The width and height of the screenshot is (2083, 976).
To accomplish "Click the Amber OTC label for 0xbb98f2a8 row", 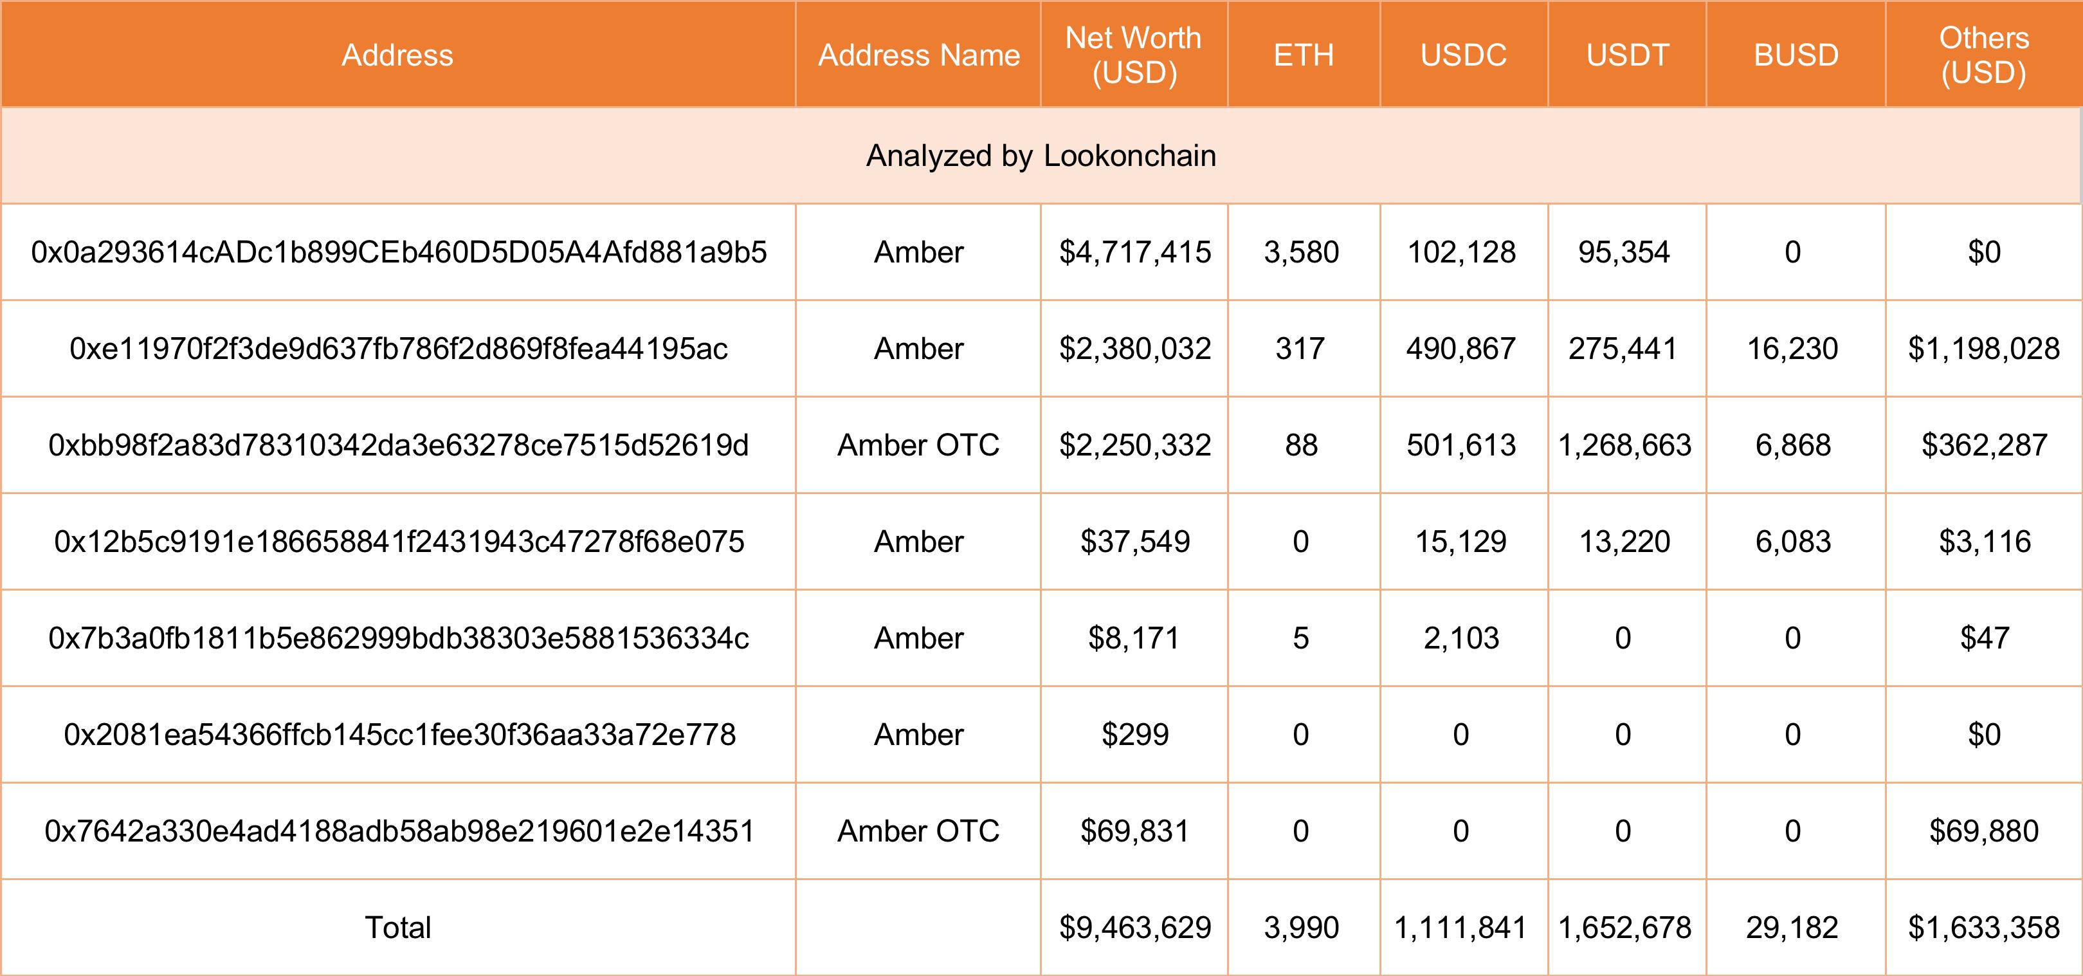I will (x=918, y=445).
